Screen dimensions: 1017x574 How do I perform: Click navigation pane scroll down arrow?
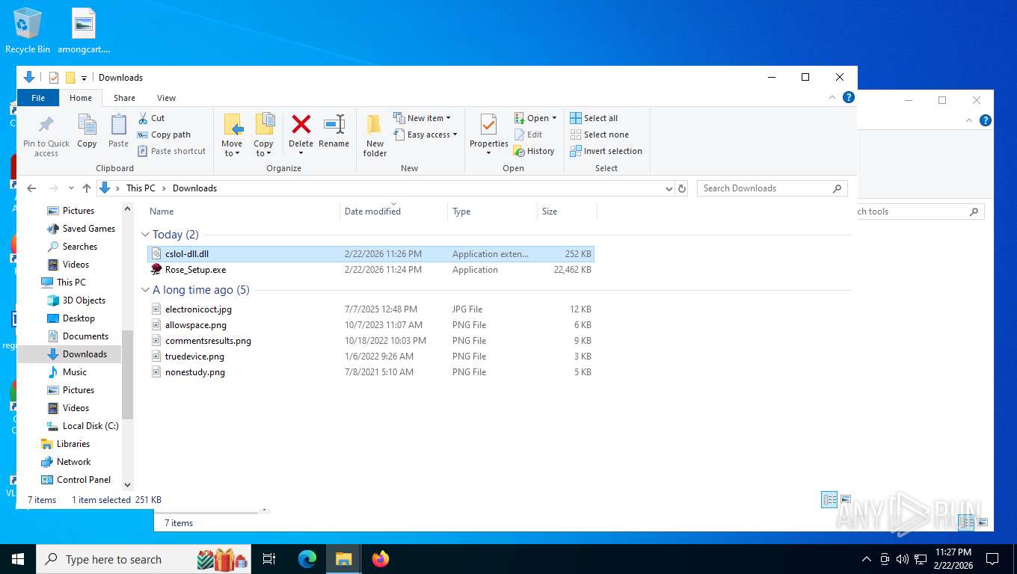[127, 485]
